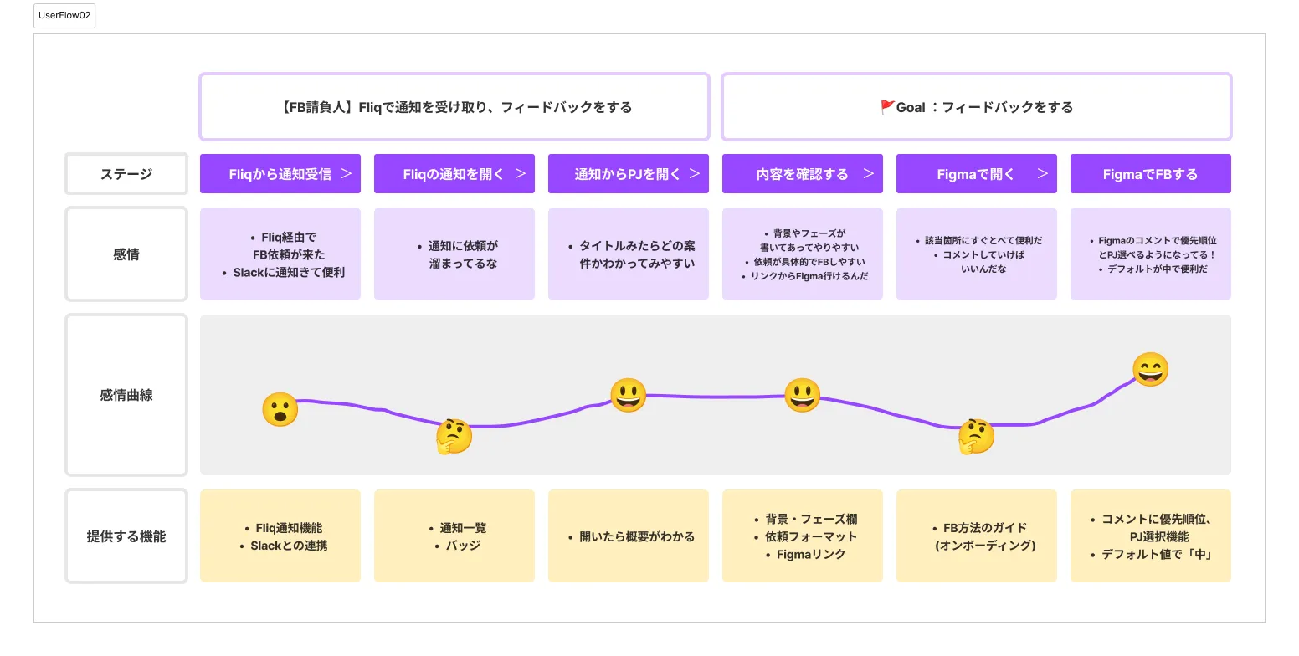The height and width of the screenshot is (656, 1299).
Task: Click the text Fliq通知機能
Action: tap(289, 528)
